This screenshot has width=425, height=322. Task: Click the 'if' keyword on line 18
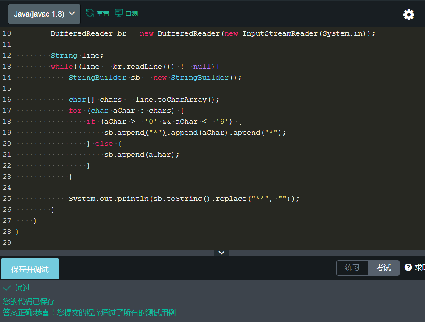coord(91,121)
